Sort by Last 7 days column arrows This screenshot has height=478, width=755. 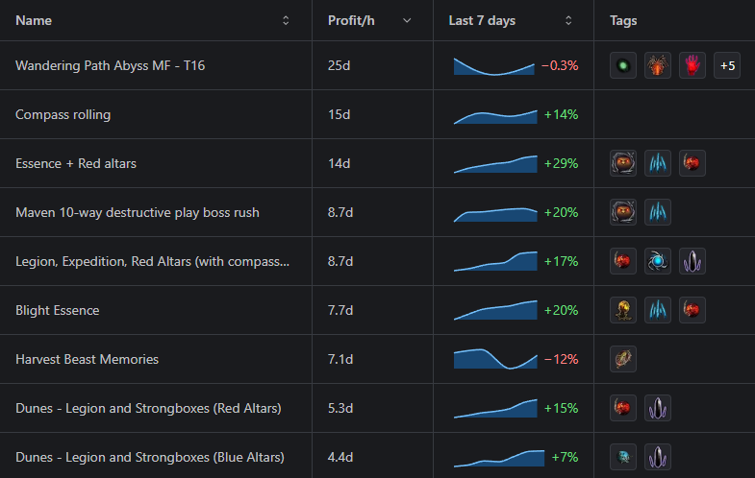[x=568, y=20]
